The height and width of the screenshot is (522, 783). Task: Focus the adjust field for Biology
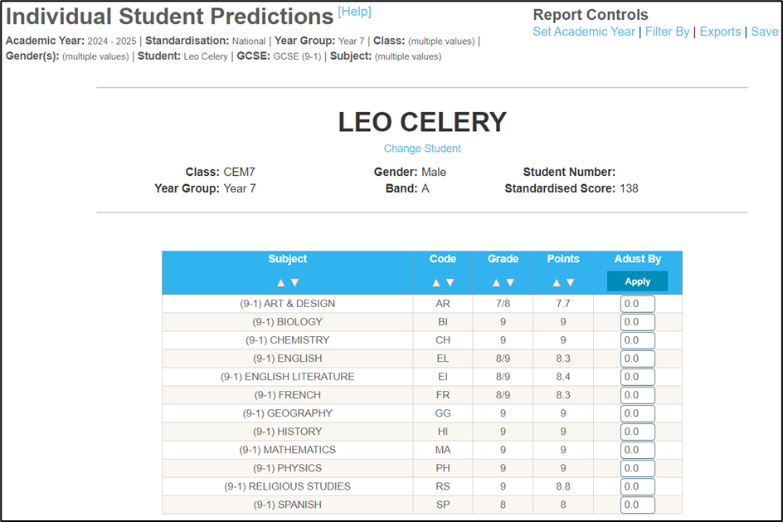tap(637, 322)
